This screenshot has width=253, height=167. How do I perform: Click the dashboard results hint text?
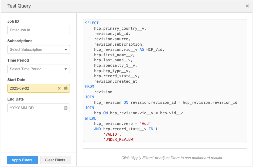(172, 158)
